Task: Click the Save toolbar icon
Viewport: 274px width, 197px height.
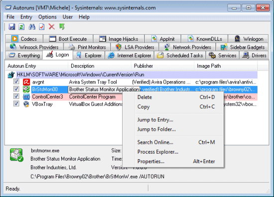Action: tap(12, 27)
